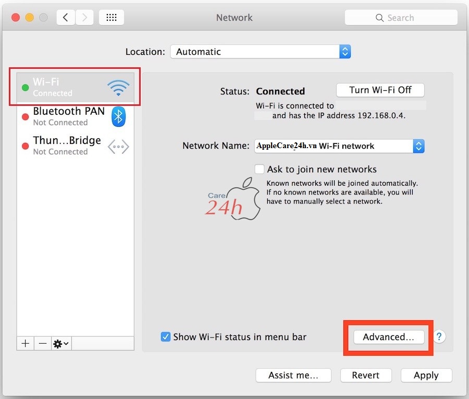The height and width of the screenshot is (399, 469).
Task: Click the Network window title
Action: pos(234,18)
